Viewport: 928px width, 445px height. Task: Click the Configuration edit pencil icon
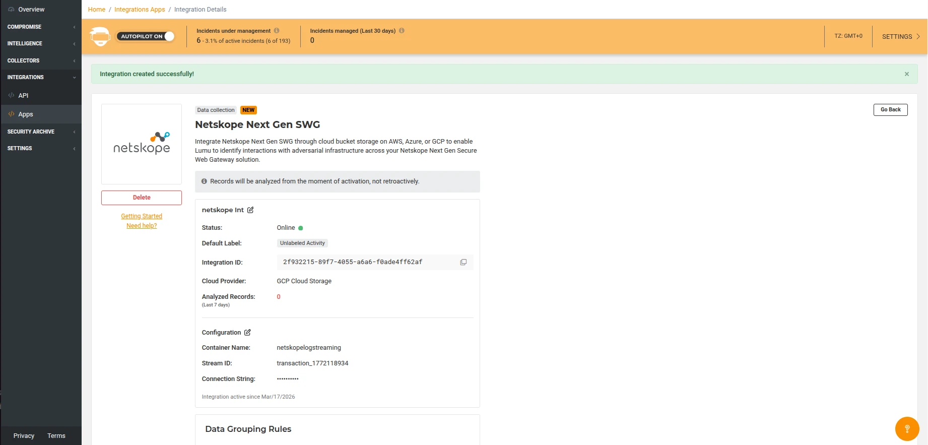(247, 333)
